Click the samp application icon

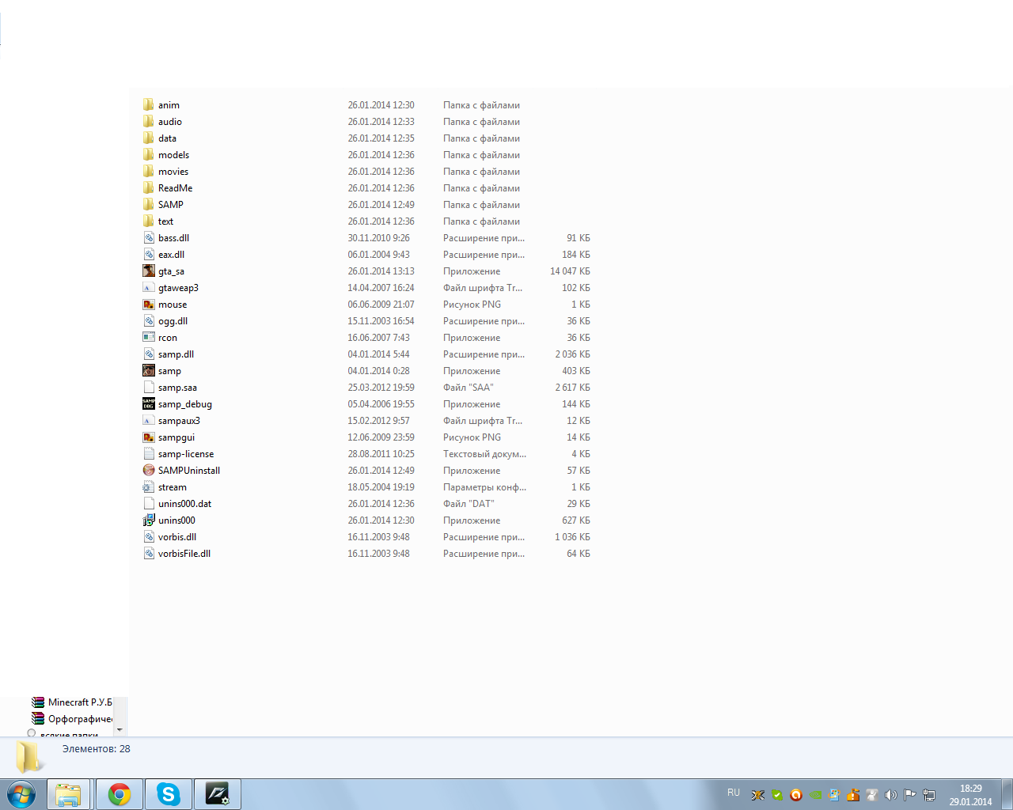[x=149, y=371]
